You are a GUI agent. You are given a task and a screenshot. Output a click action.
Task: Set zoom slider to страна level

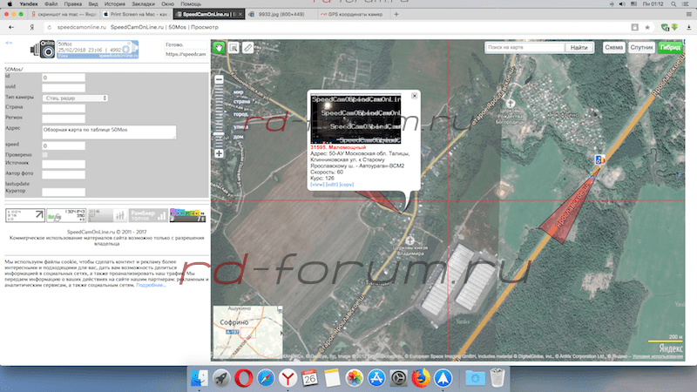(x=242, y=102)
